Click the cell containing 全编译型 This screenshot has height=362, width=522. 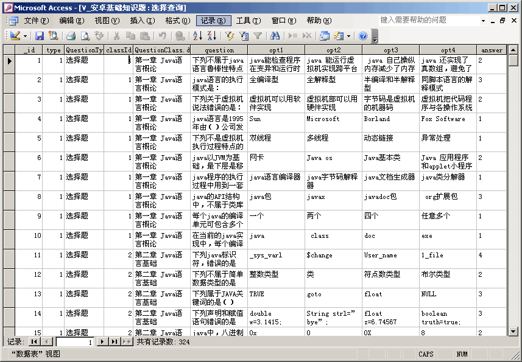click(276, 84)
